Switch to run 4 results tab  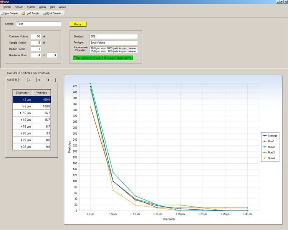pos(51,80)
